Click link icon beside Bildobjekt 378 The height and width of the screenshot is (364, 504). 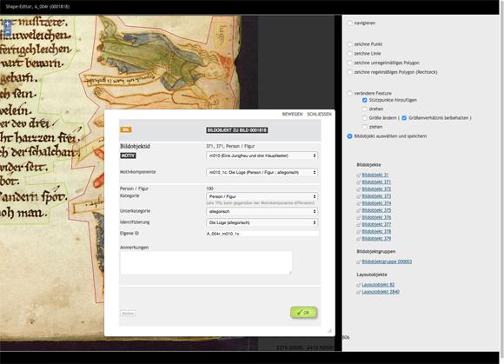tap(358, 232)
